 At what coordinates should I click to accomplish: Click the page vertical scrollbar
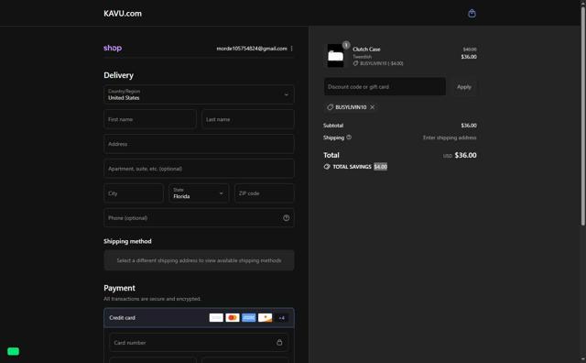pyautogui.click(x=582, y=116)
